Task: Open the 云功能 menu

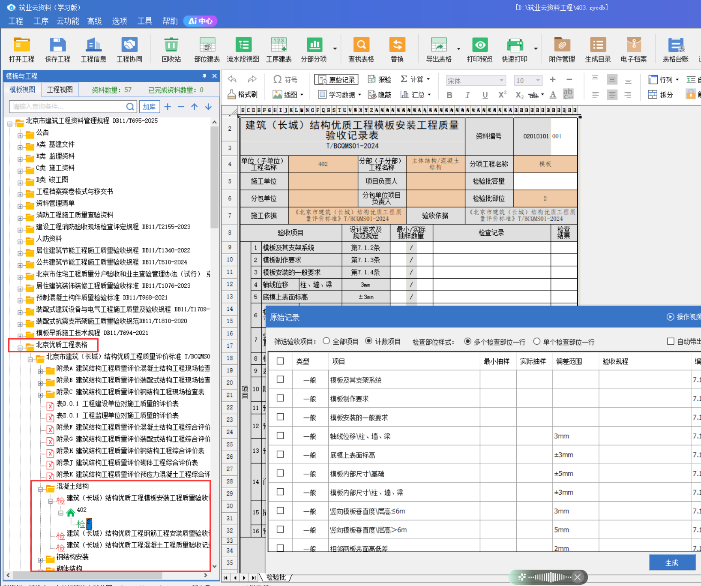Action: (68, 21)
